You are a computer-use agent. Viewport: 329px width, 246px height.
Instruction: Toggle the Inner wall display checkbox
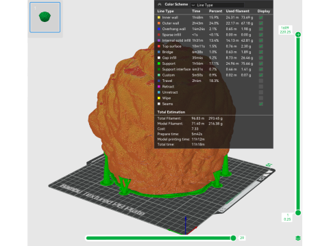pyautogui.click(x=261, y=17)
